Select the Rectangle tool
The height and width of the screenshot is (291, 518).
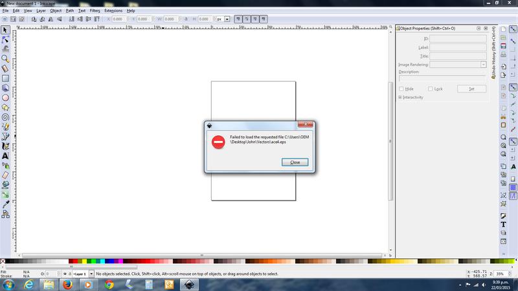(x=5, y=78)
